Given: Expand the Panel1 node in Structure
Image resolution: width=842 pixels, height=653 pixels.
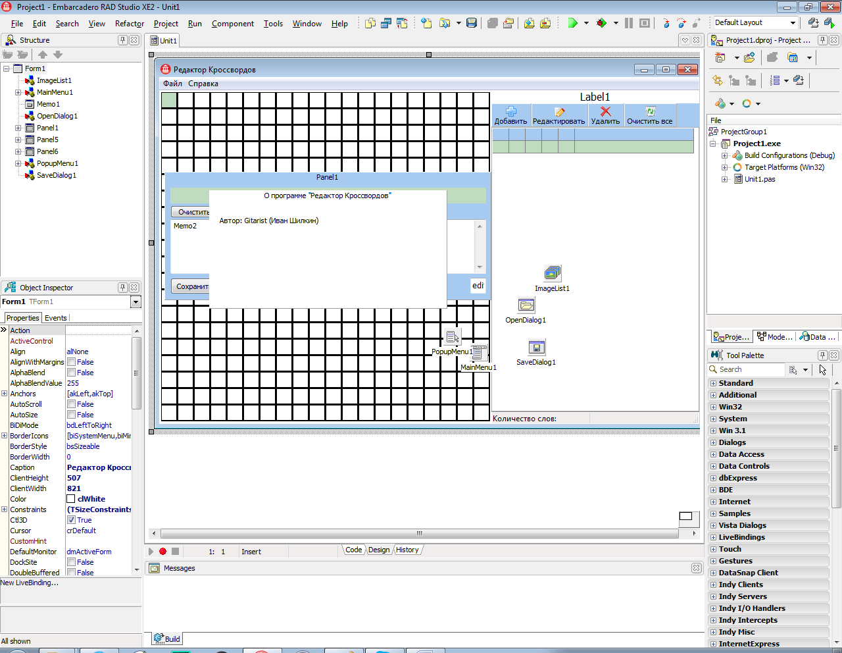Looking at the screenshot, I should [18, 128].
